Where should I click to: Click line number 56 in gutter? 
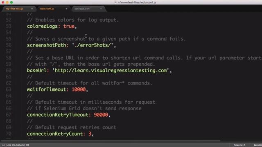tap(9, 45)
